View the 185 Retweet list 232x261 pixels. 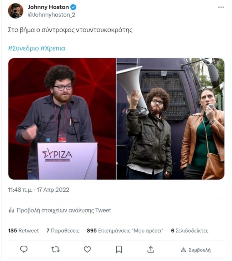[23, 231]
